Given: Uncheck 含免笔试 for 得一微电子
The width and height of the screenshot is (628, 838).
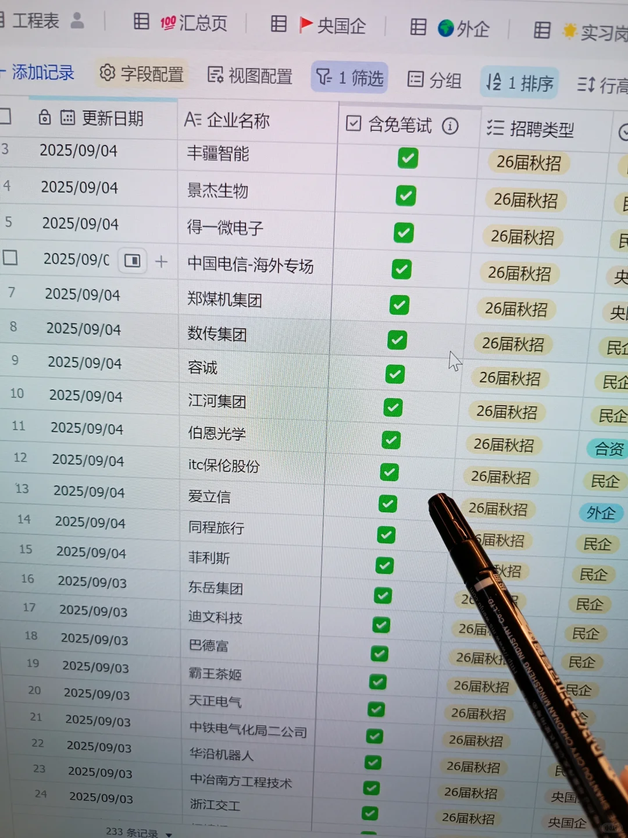Looking at the screenshot, I should tap(404, 233).
